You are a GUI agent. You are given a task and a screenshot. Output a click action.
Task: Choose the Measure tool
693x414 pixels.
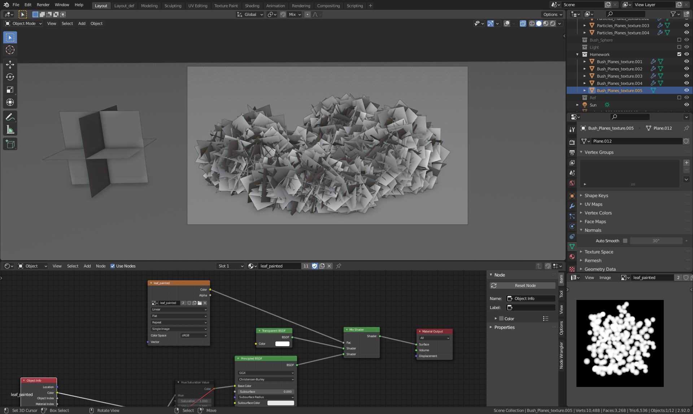tap(10, 130)
